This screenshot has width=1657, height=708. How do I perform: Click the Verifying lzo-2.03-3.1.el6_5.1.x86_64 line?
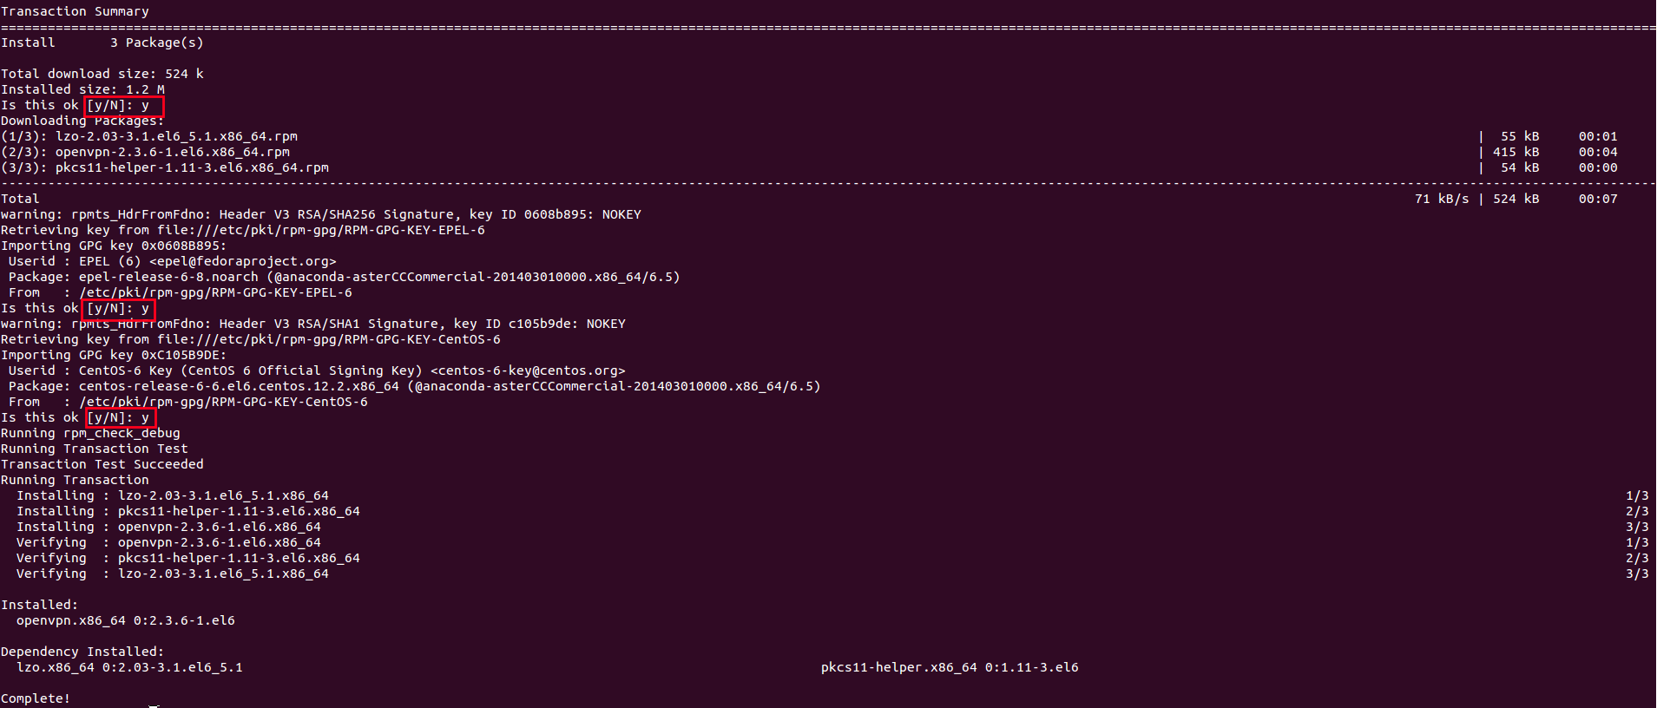[173, 574]
